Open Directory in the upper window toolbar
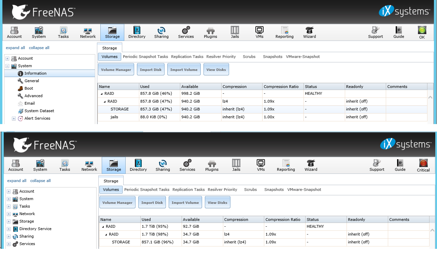 (137, 32)
